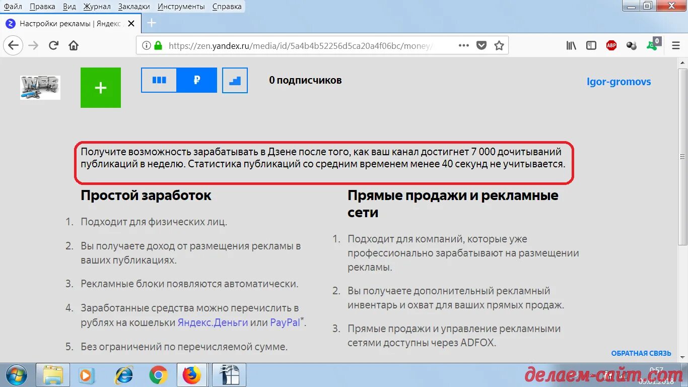
Task: Open the last taskbar application icon
Action: coord(229,375)
